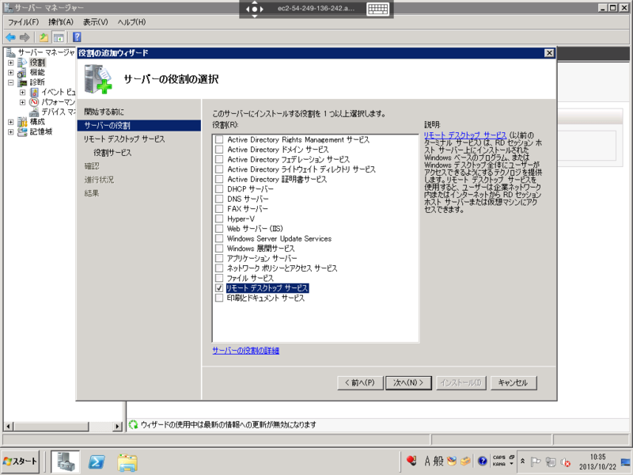
Task: Click the IME help question mark icon
Action: (482, 461)
